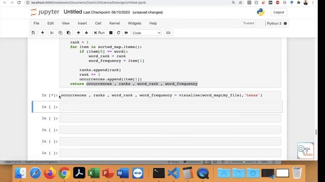Open Adobe Acrobat from the Dock
This screenshot has width=325, height=182.
pos(79,173)
